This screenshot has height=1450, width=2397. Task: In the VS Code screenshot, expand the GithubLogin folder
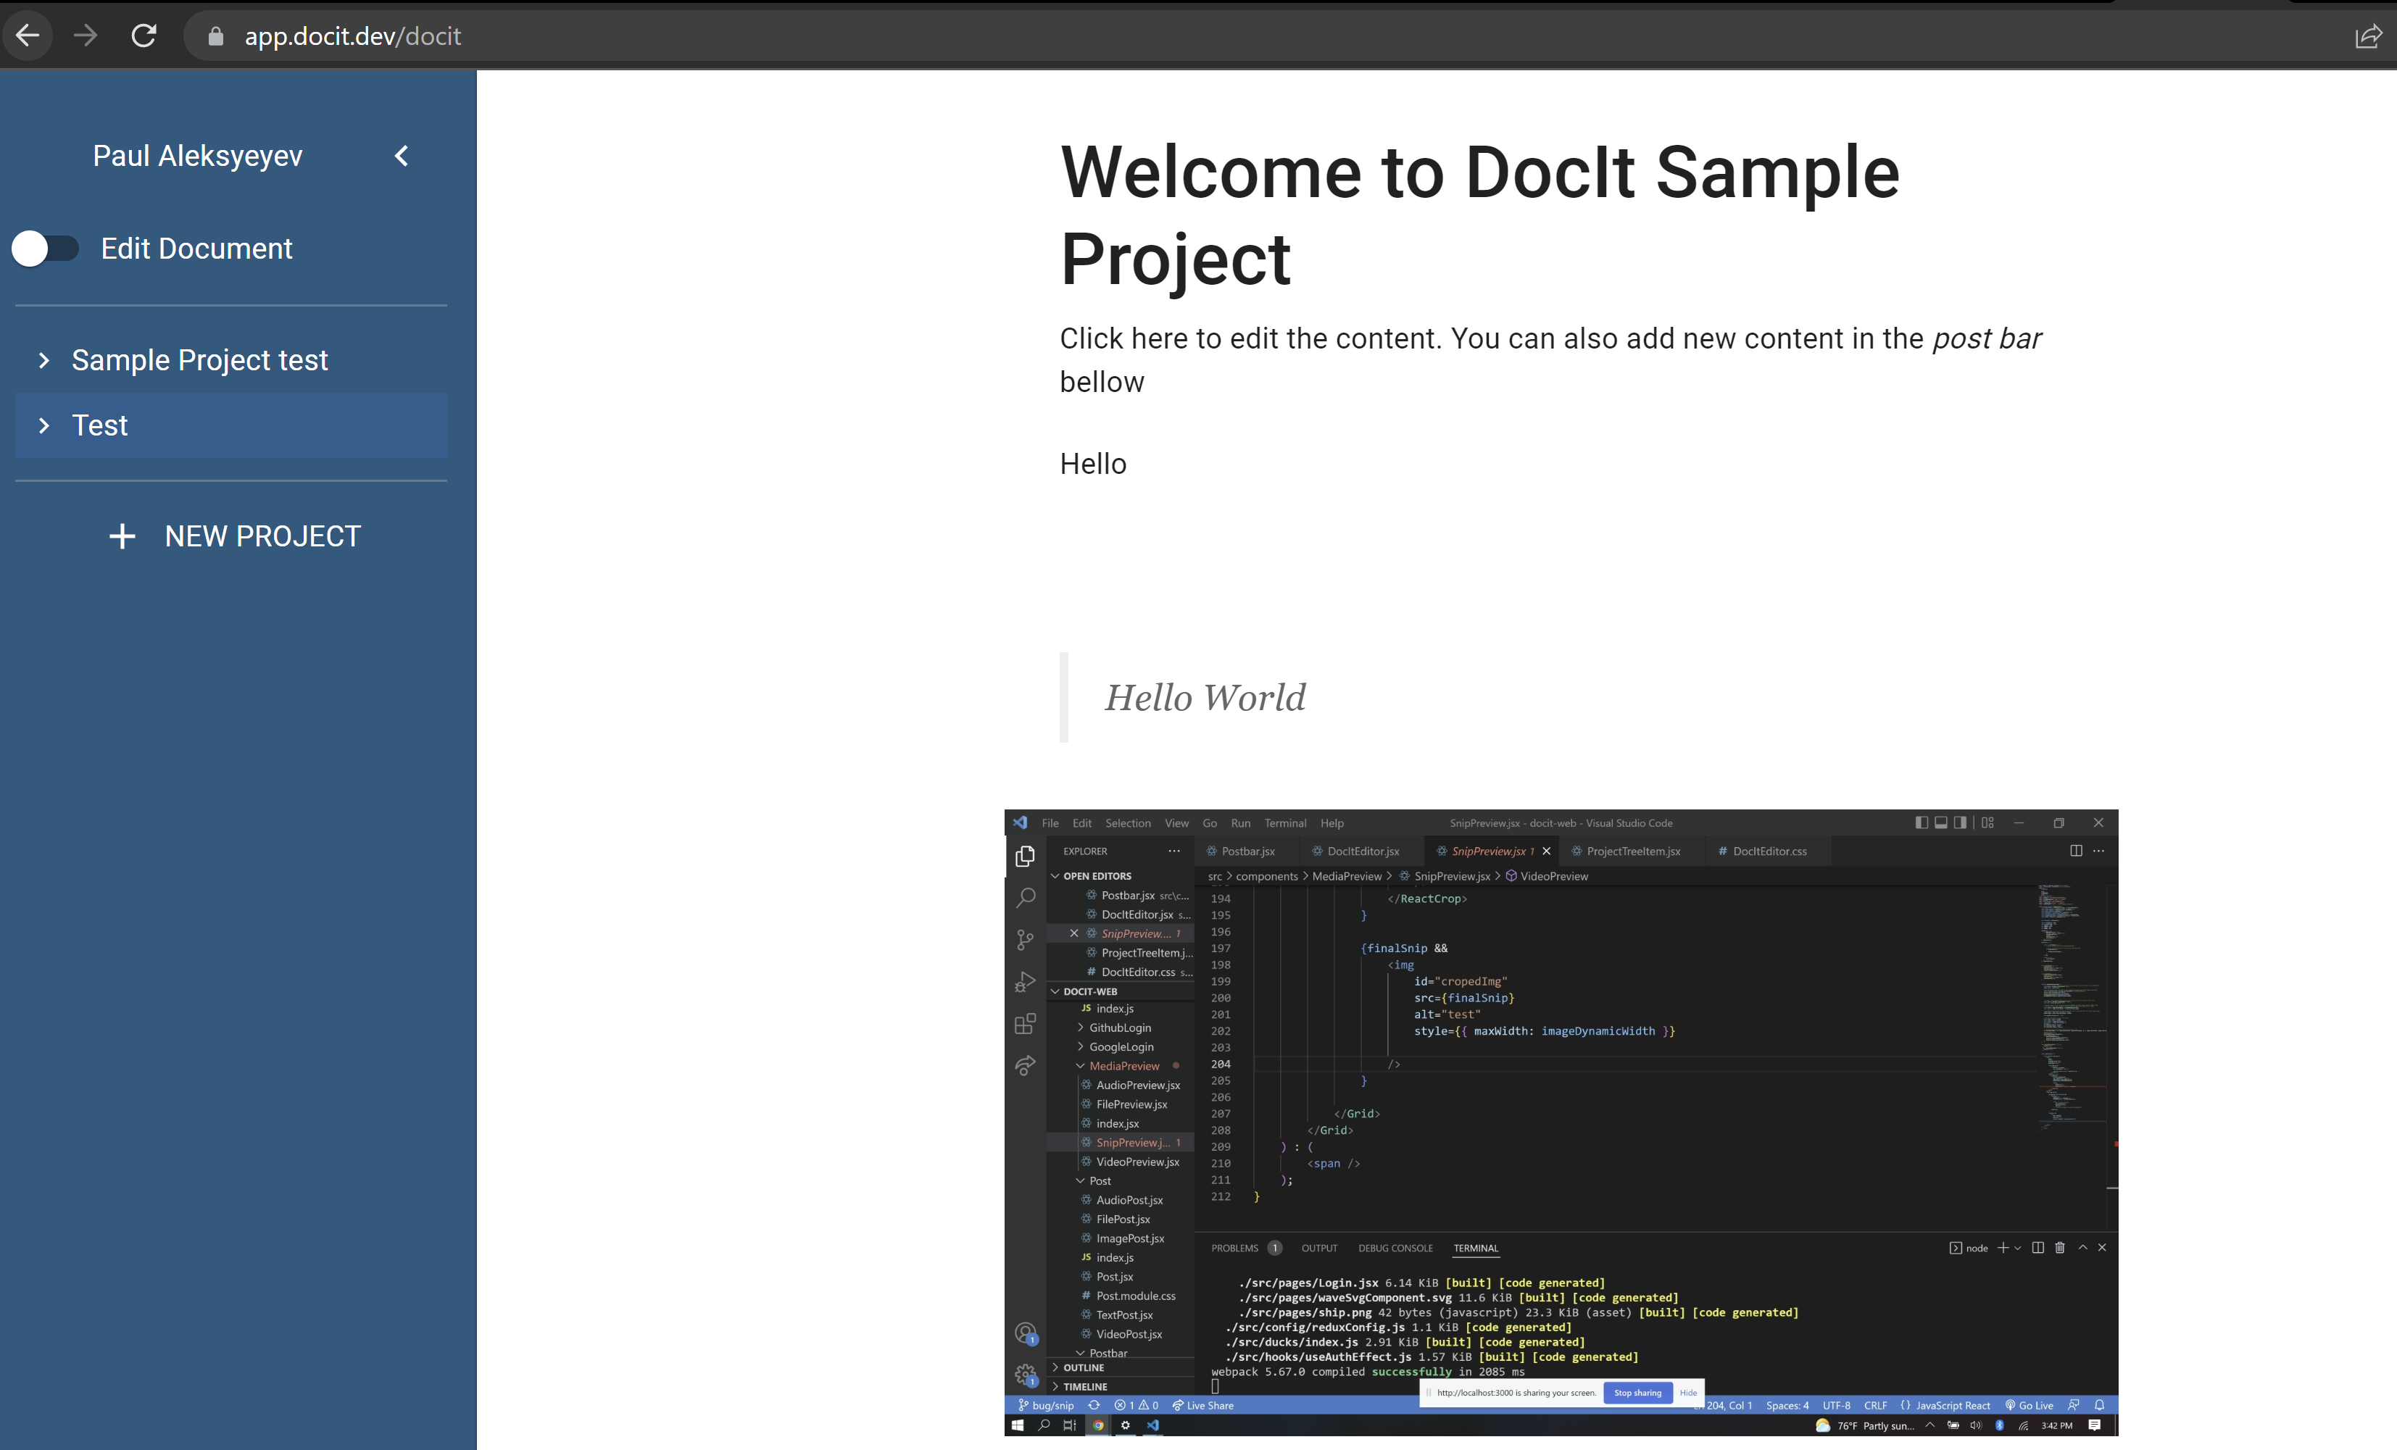1080,1028
